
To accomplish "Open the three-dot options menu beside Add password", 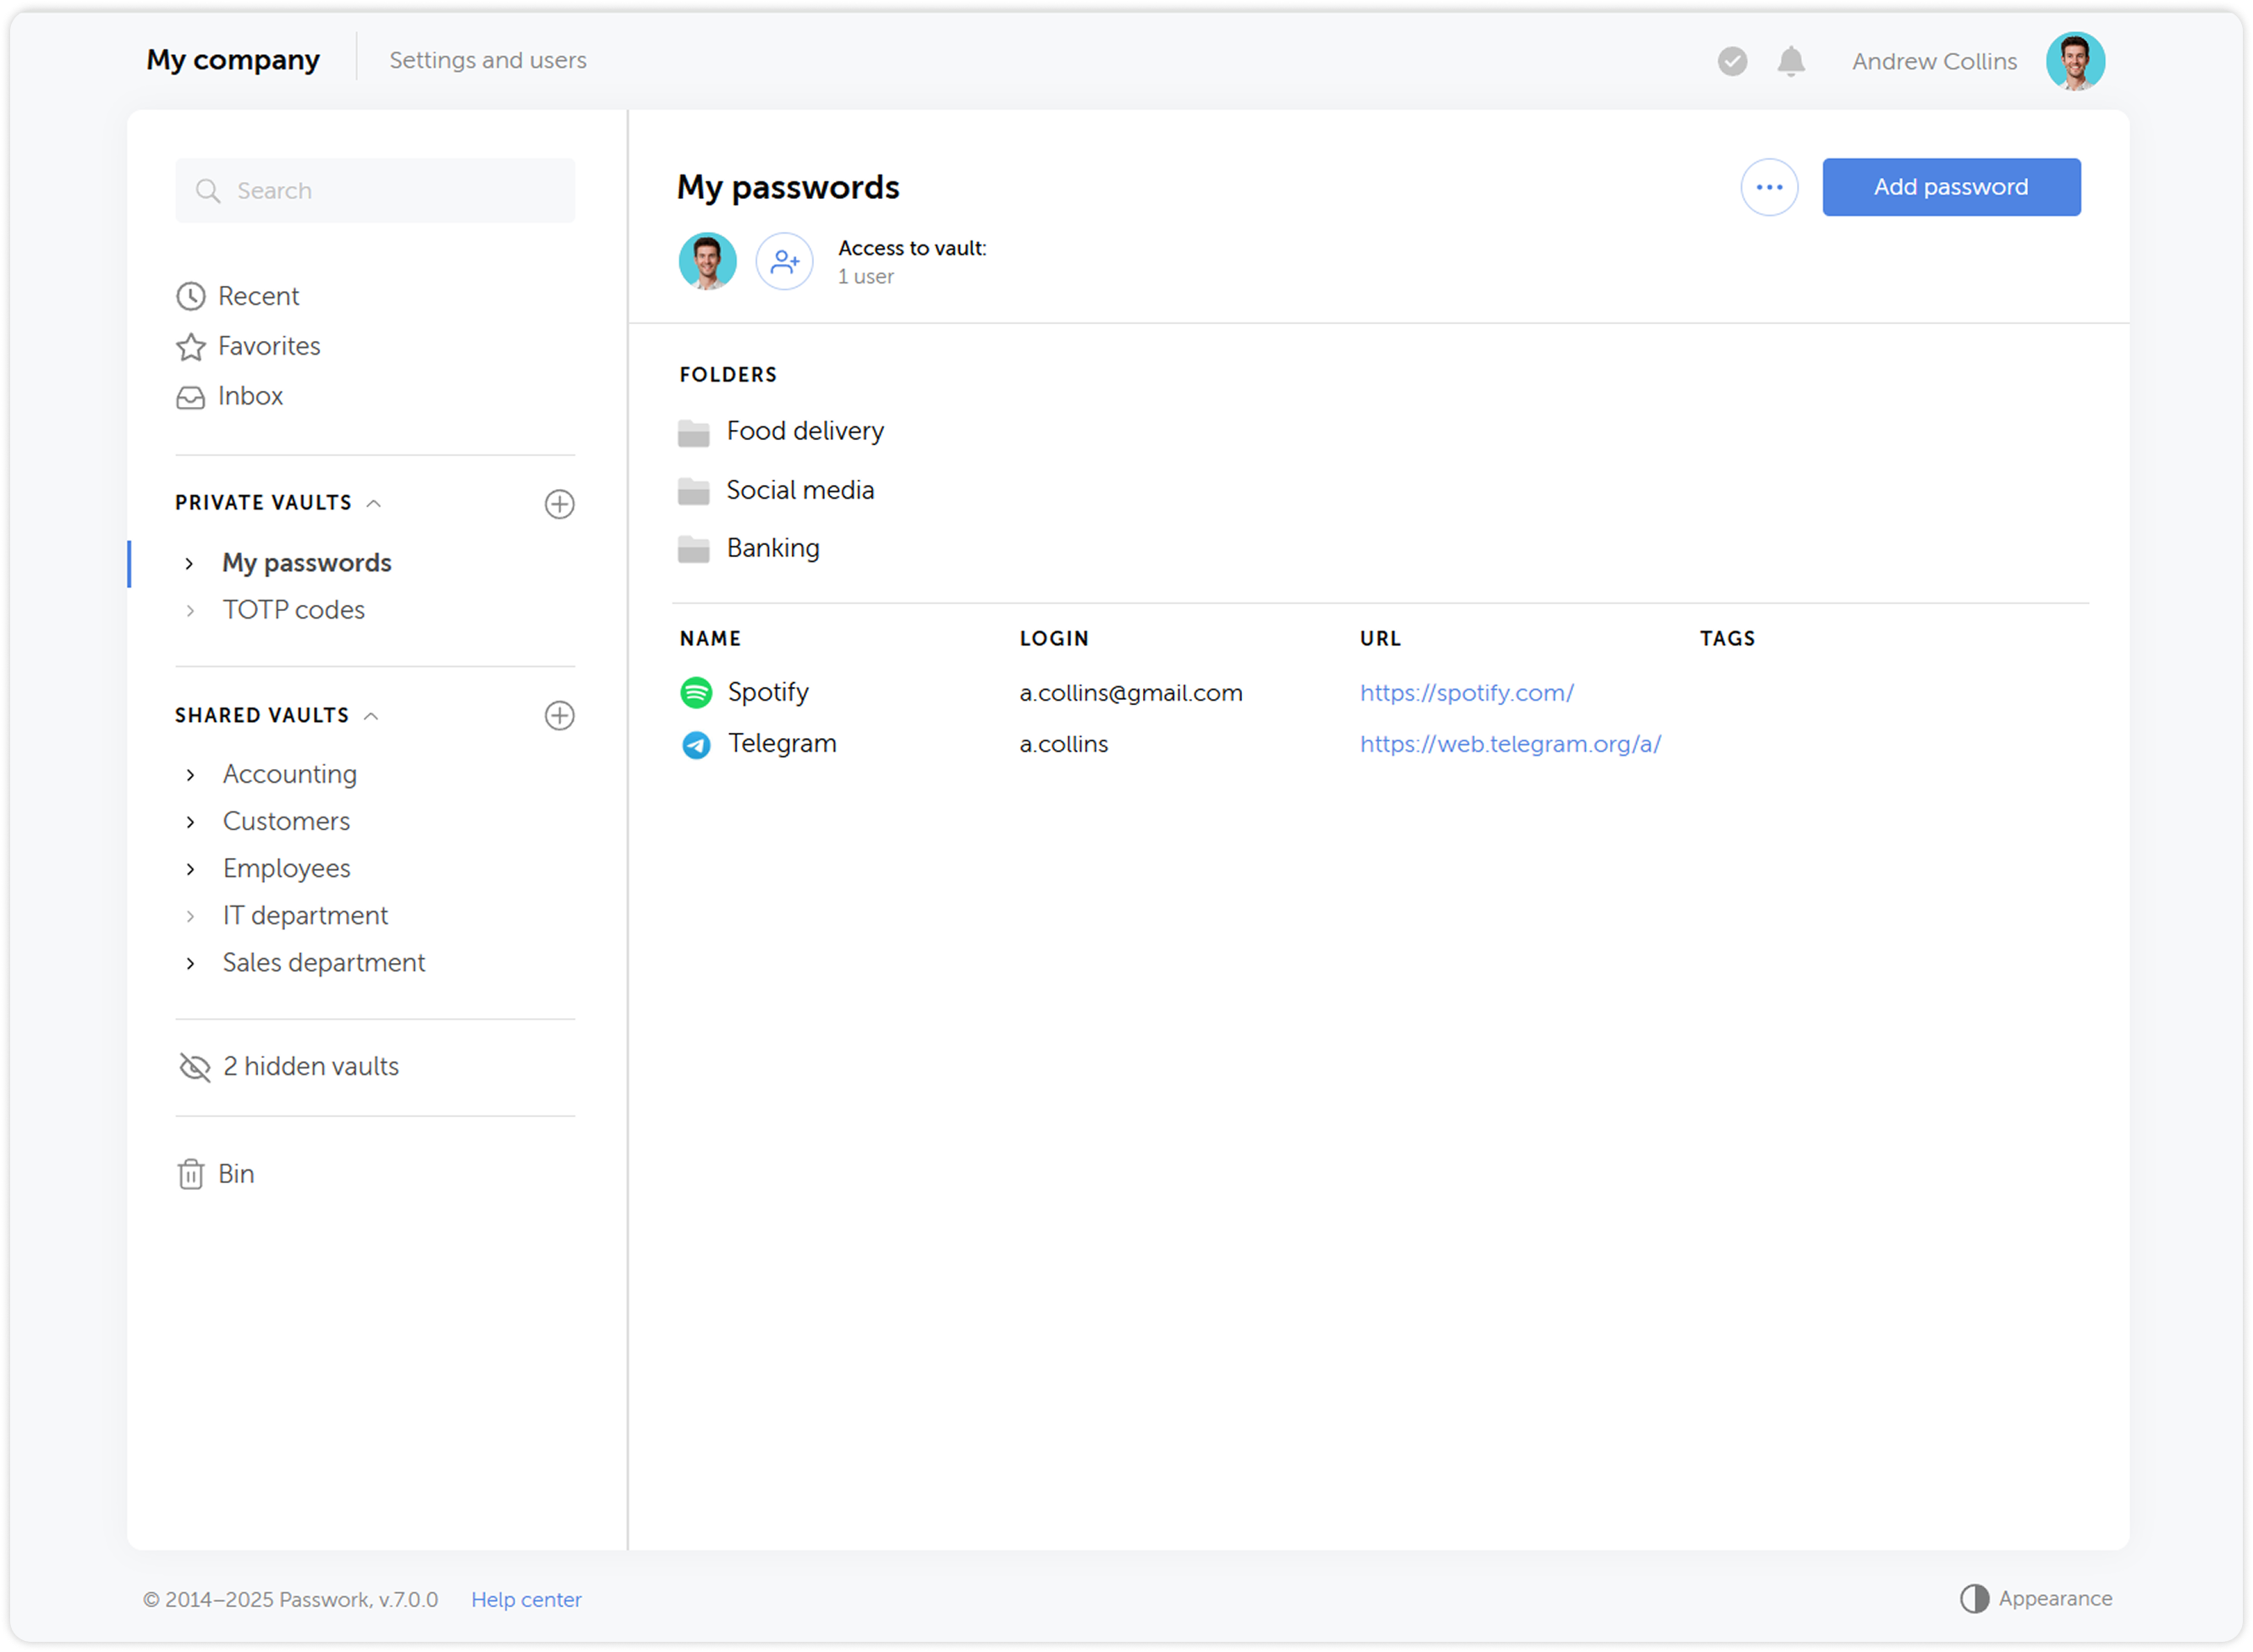I will click(x=1769, y=187).
